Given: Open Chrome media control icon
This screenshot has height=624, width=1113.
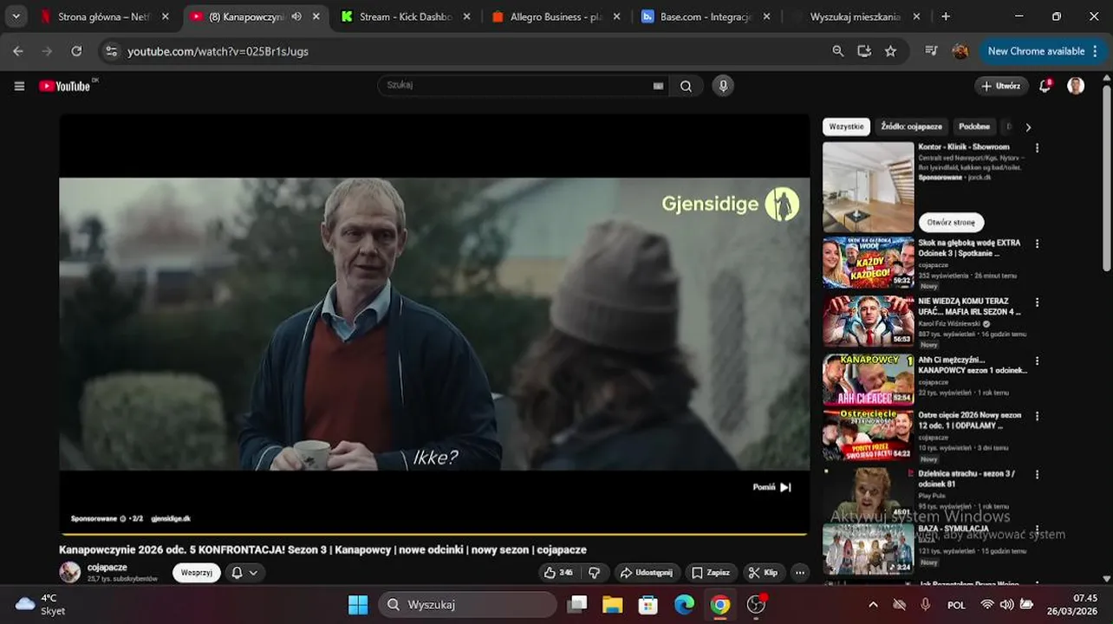Looking at the screenshot, I should pos(931,51).
